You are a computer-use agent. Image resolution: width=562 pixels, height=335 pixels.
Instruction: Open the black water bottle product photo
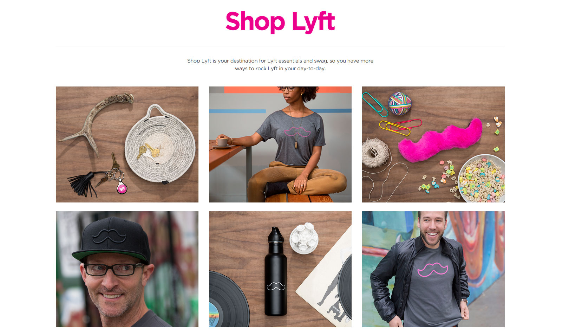click(280, 269)
